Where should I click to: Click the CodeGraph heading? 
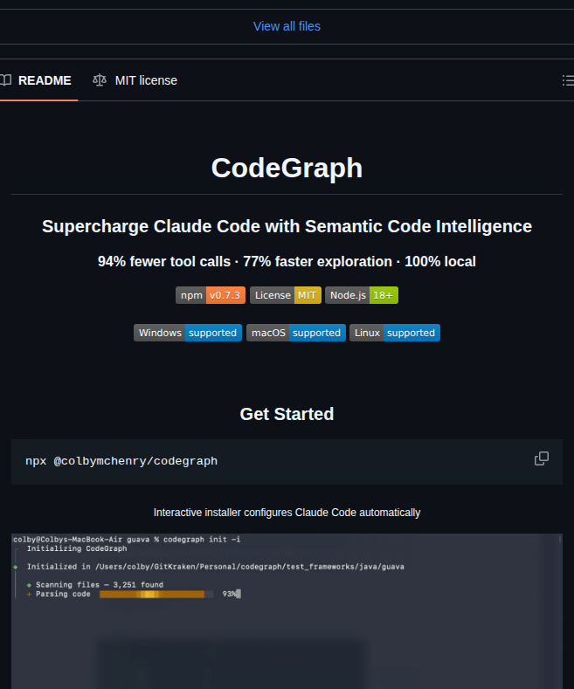point(287,168)
